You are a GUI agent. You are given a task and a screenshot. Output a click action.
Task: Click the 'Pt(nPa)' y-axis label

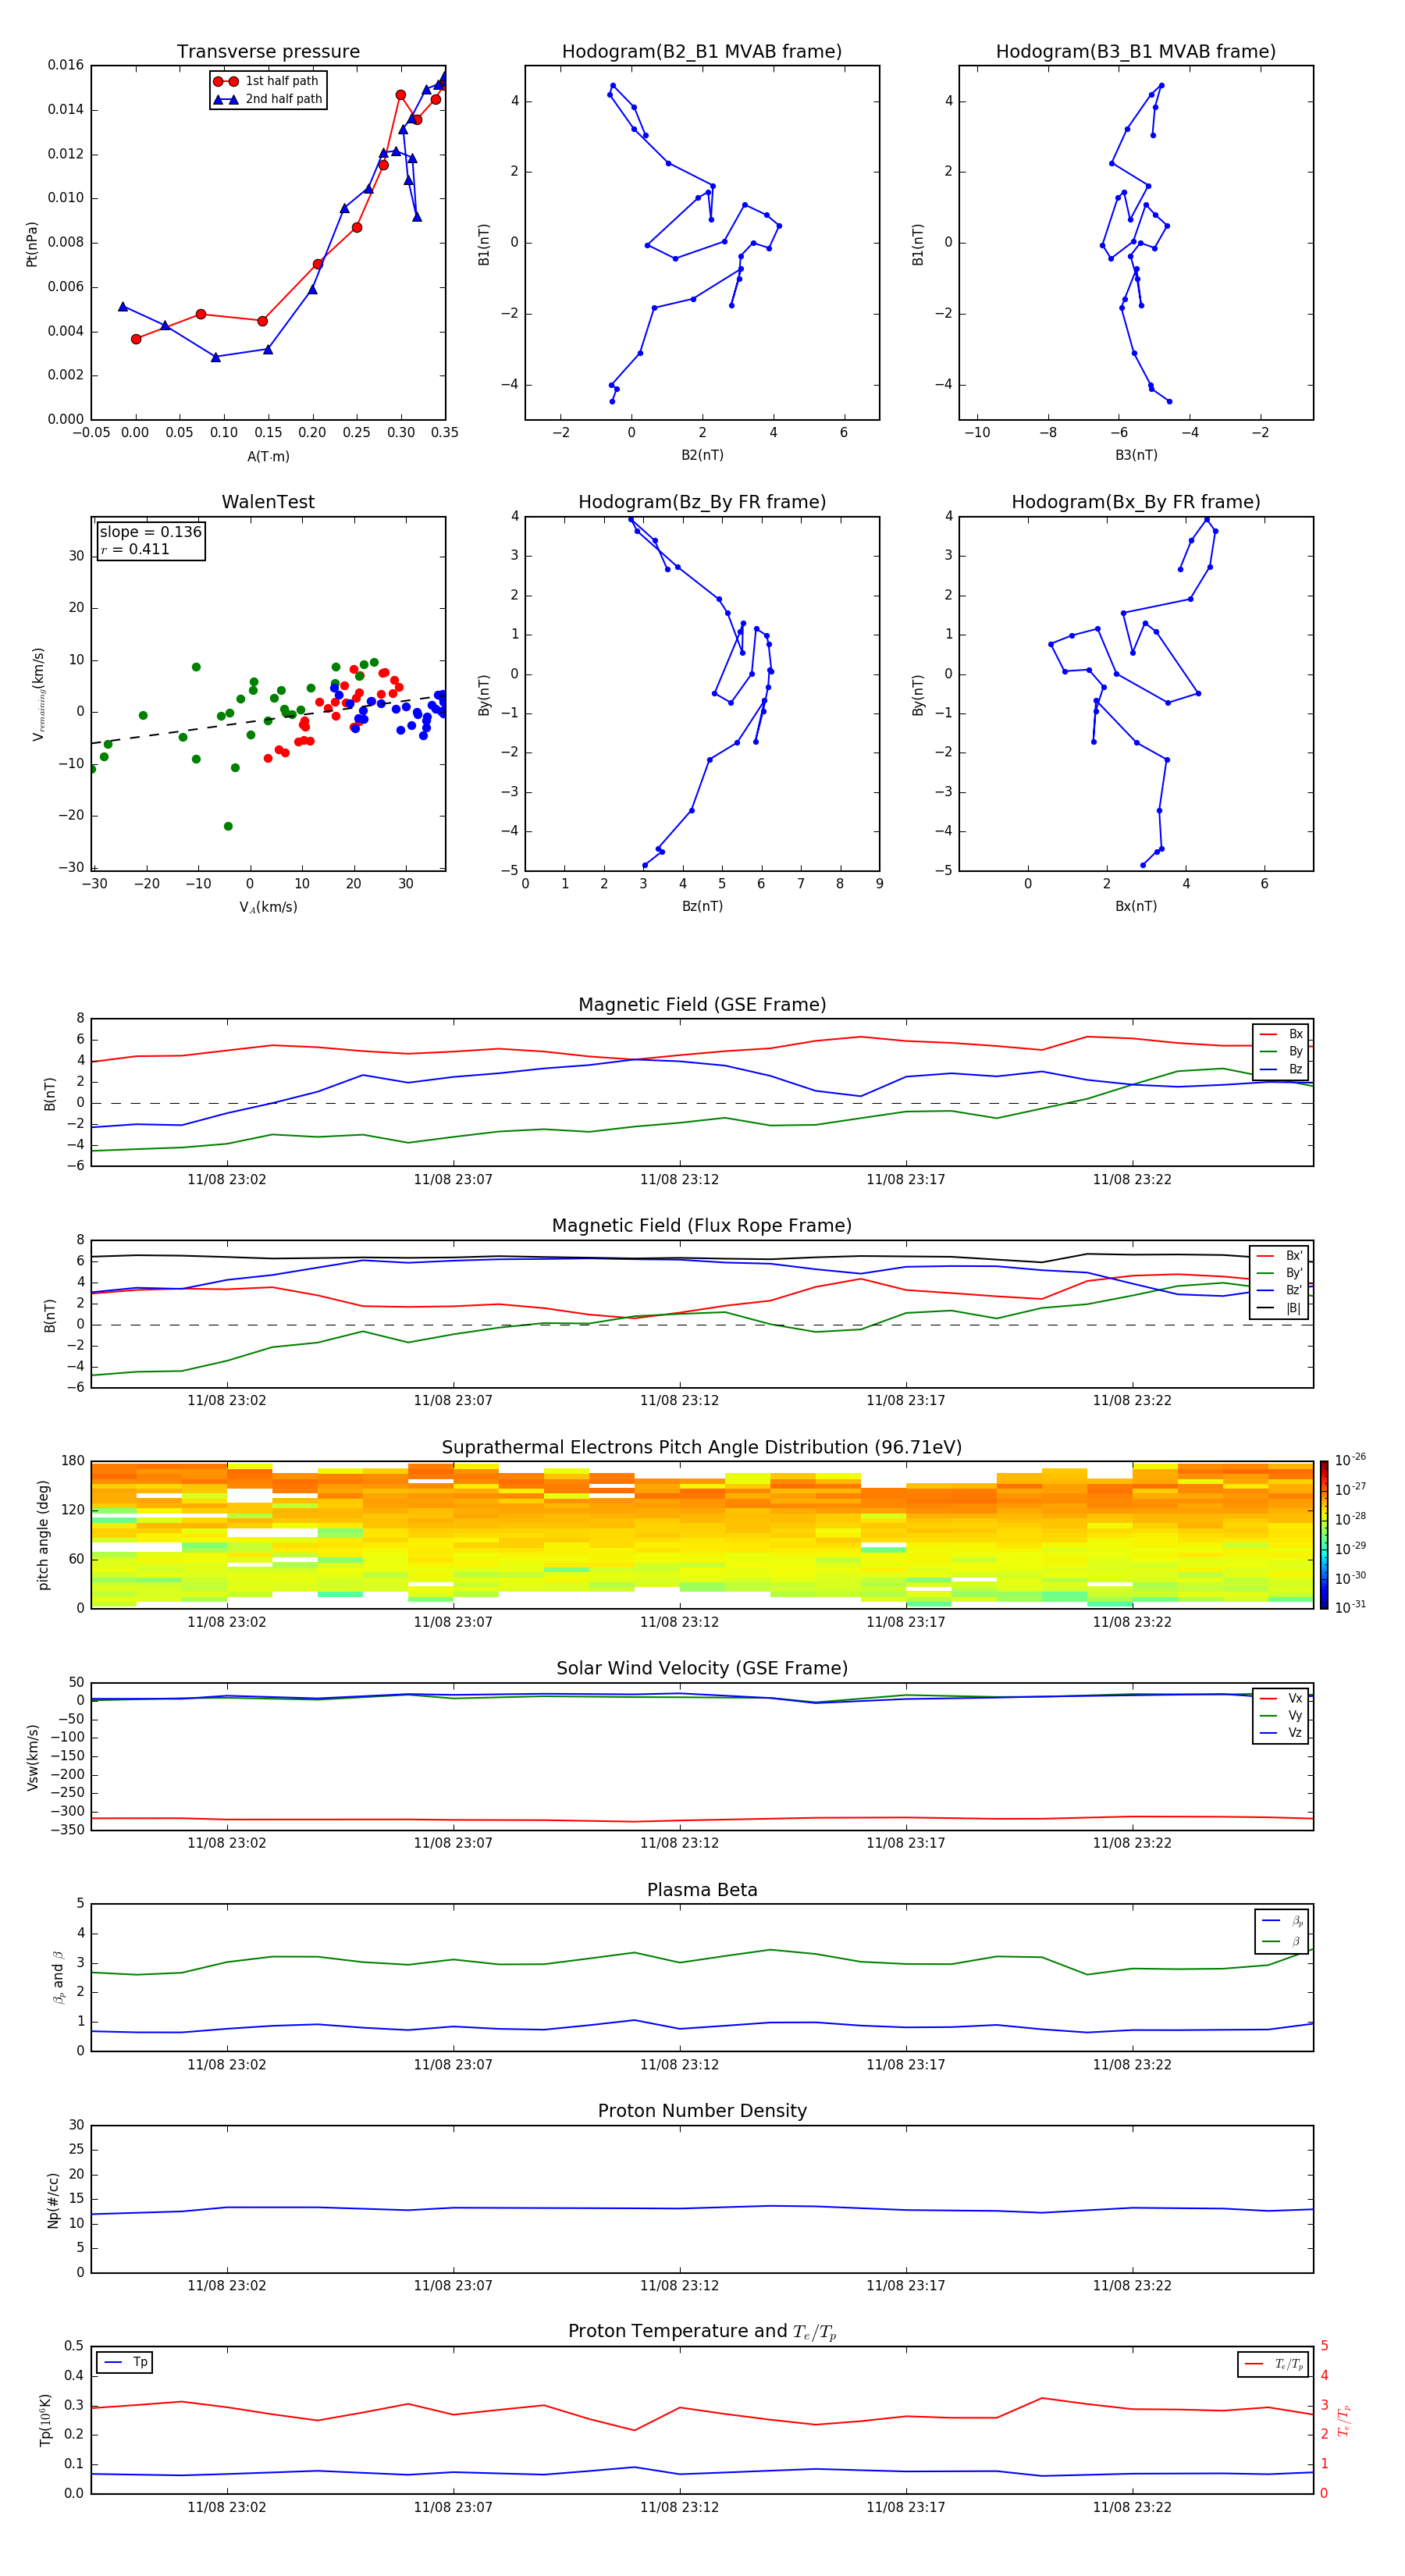coord(31,243)
